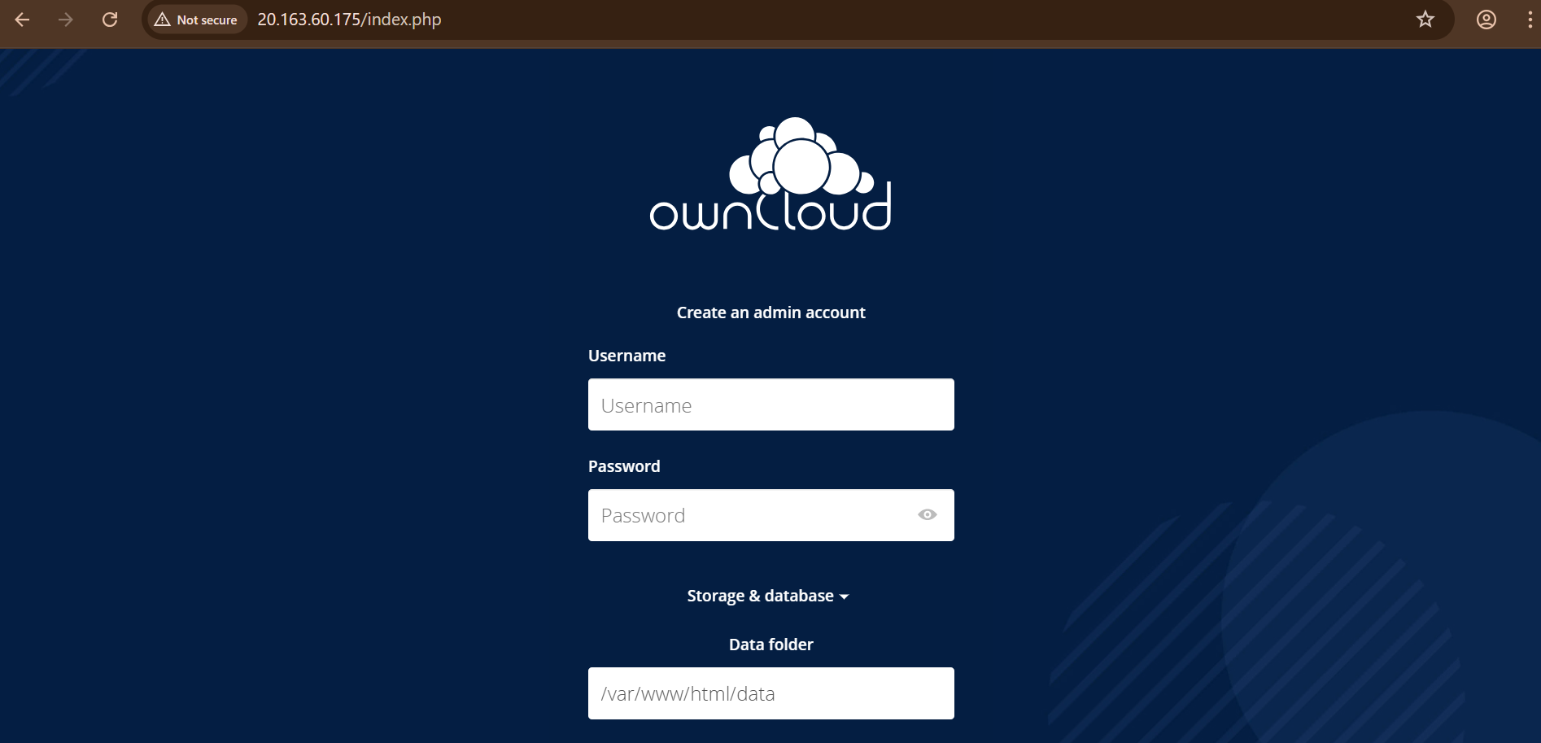Click the Data folder path field

coord(770,693)
